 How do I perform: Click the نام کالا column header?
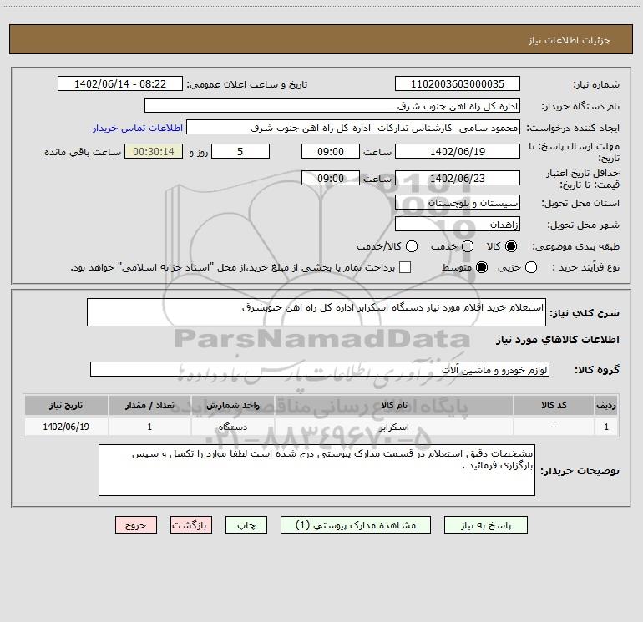(393, 406)
